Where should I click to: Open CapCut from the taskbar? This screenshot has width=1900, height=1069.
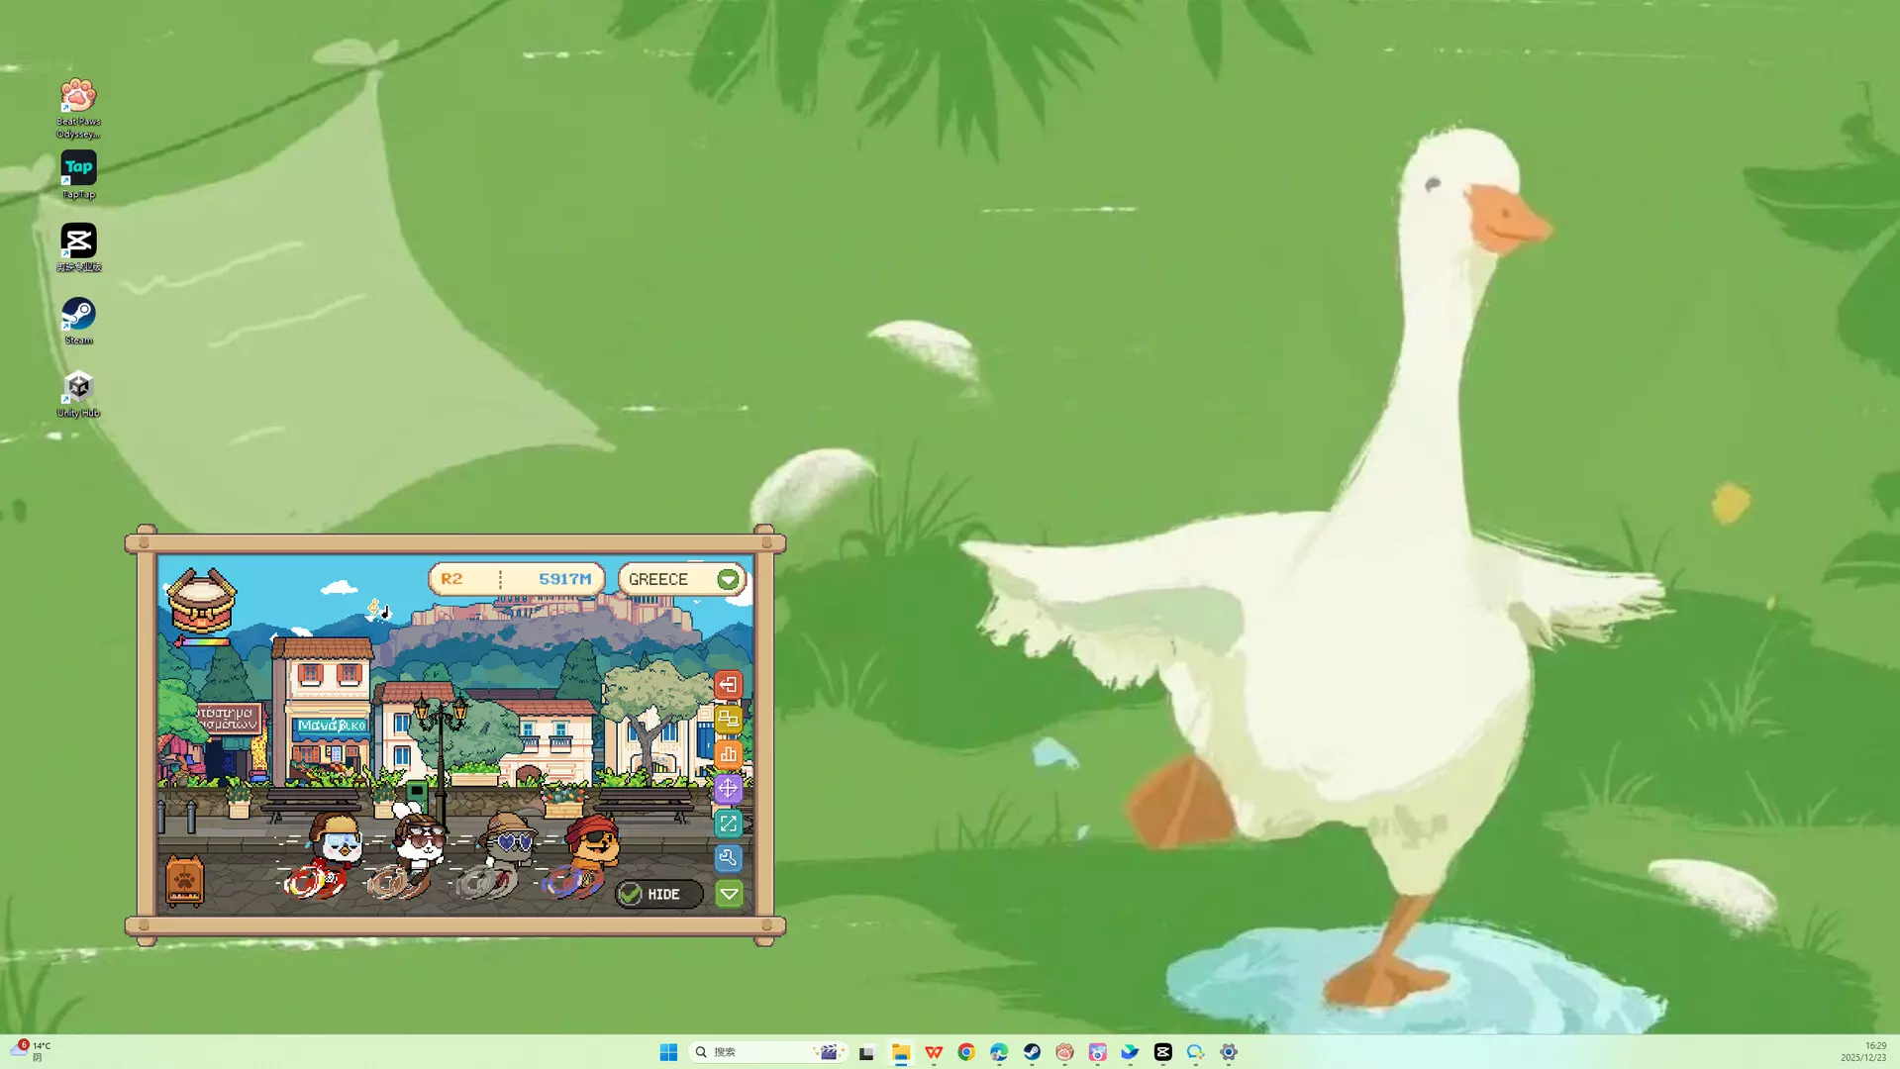pyautogui.click(x=1163, y=1052)
